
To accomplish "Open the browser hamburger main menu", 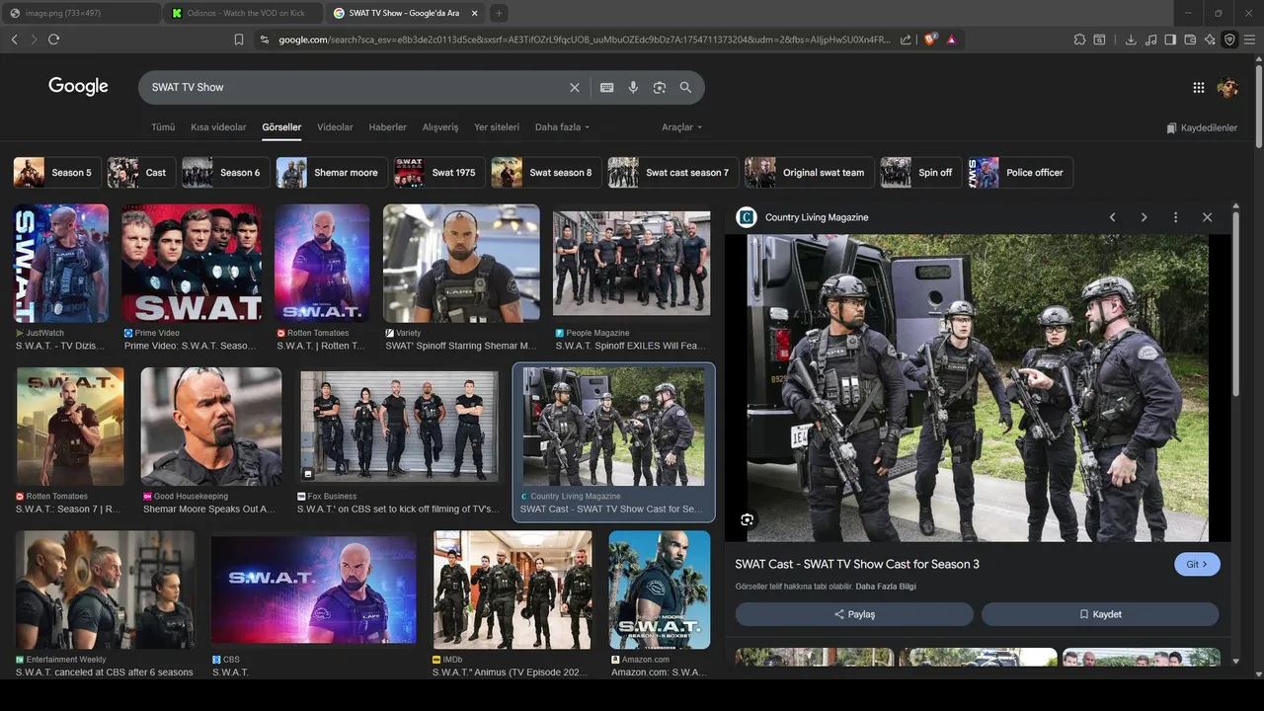I will click(1250, 39).
